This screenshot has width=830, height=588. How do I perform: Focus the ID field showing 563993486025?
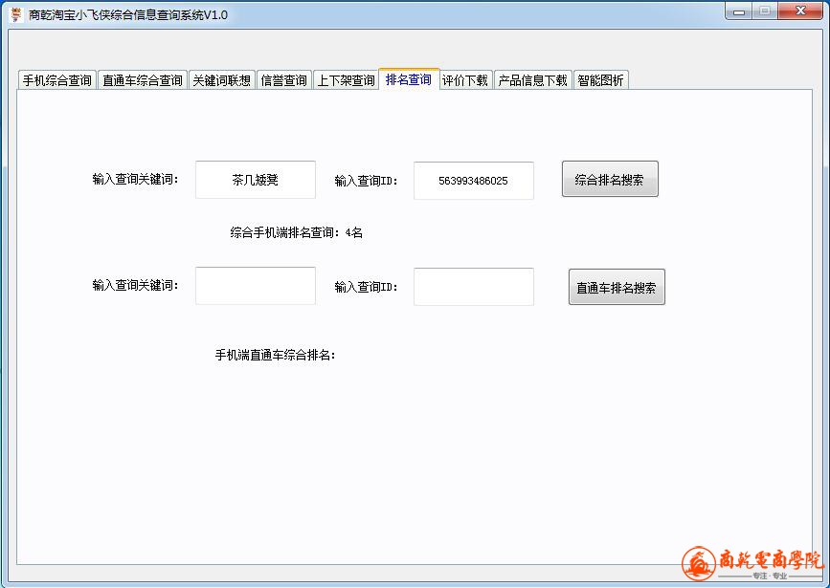tap(474, 181)
